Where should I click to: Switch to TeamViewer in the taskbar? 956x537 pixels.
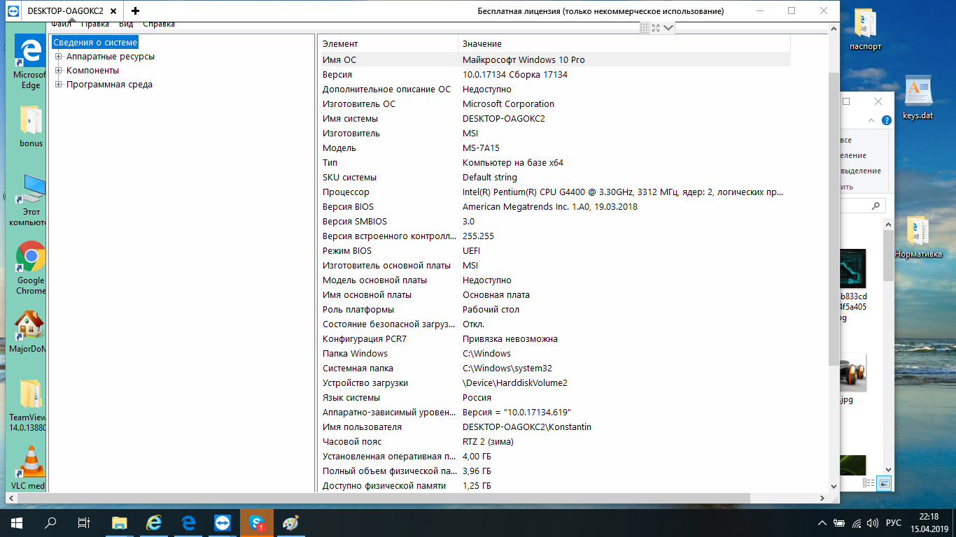click(x=223, y=523)
